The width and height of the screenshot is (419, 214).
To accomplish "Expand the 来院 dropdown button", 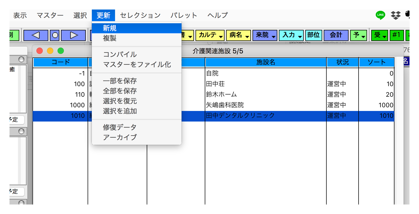I will (265, 35).
